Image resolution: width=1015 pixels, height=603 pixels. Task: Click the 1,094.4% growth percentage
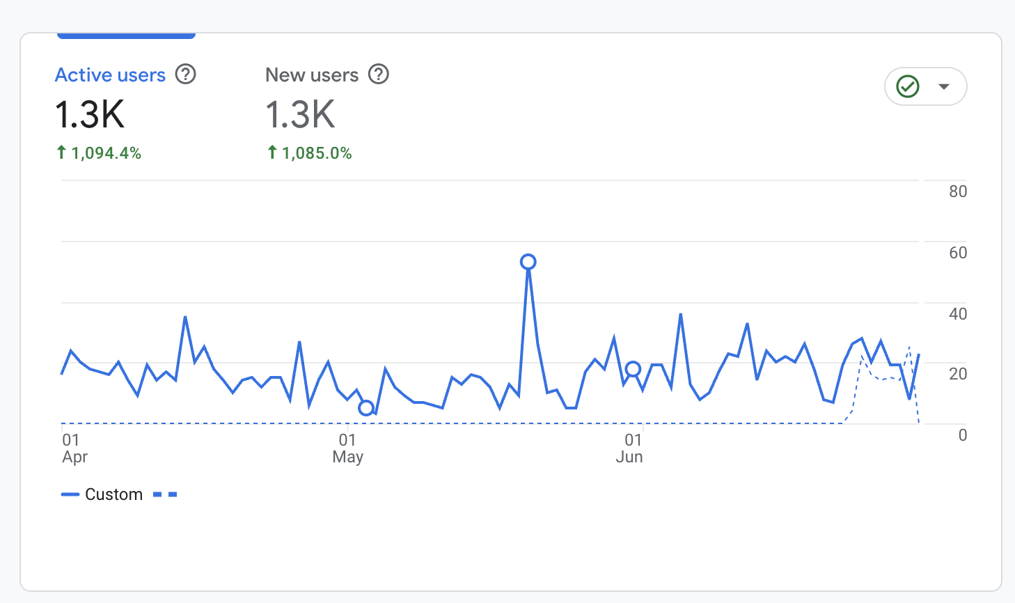click(x=106, y=152)
